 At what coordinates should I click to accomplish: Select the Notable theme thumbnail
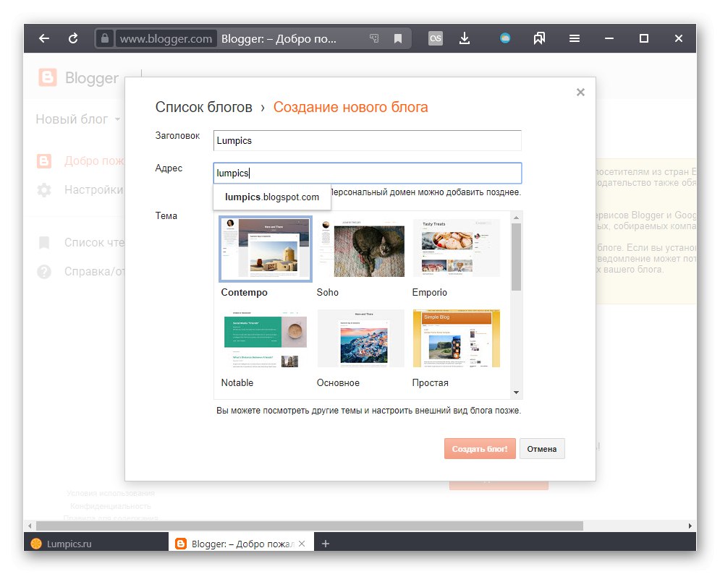[266, 339]
